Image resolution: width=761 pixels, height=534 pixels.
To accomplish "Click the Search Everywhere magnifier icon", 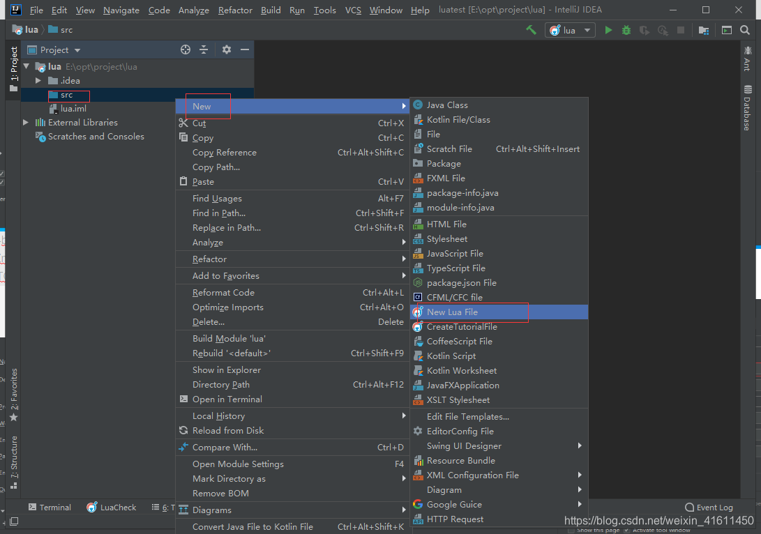I will pyautogui.click(x=744, y=30).
